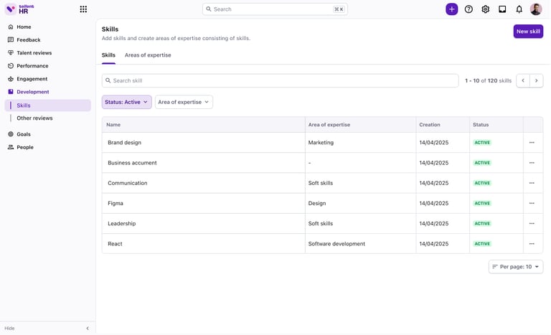Open row options for Figma skill
This screenshot has height=335, width=551.
[532, 203]
